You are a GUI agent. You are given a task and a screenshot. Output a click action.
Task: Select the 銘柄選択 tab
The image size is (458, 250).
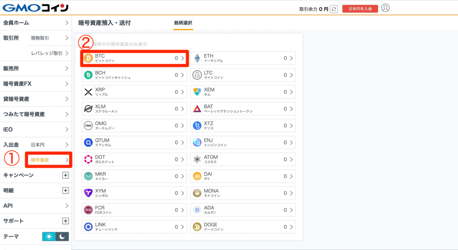click(x=183, y=23)
